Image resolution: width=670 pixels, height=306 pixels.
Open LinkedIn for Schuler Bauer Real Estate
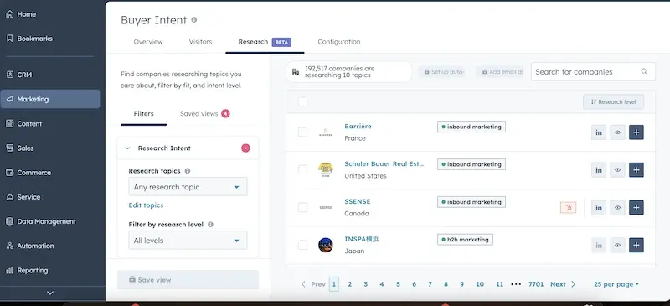(599, 170)
